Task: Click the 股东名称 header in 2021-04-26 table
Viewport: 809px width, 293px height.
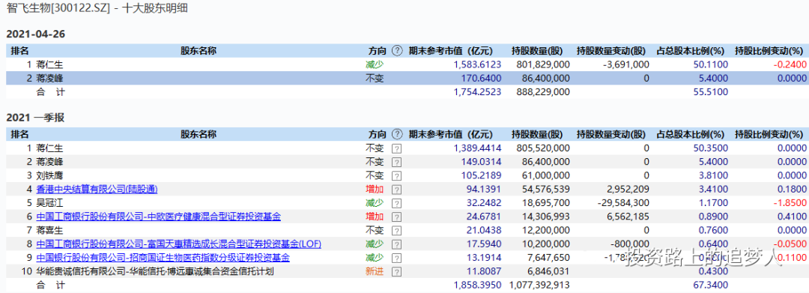Action: [x=198, y=50]
